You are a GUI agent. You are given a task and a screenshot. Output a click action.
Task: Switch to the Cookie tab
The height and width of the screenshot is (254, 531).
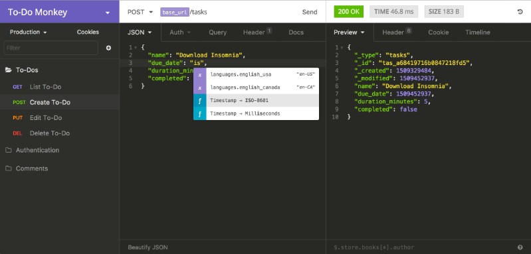(x=438, y=32)
